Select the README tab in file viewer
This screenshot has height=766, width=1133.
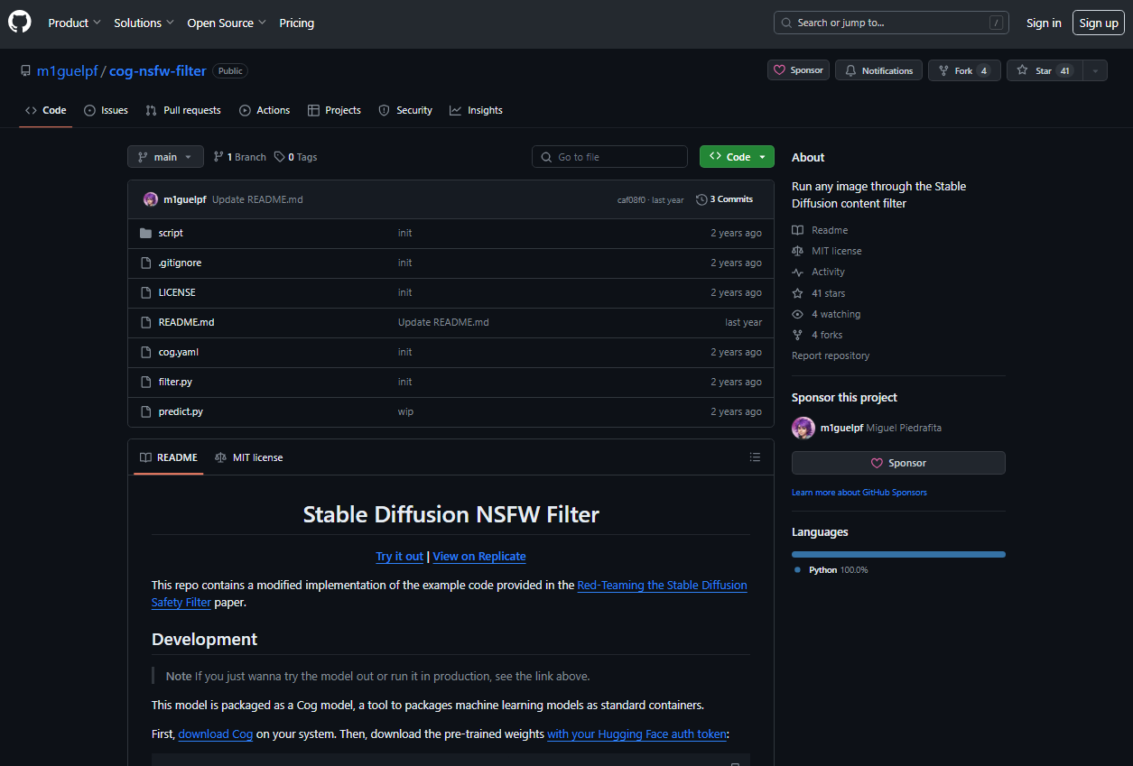169,457
